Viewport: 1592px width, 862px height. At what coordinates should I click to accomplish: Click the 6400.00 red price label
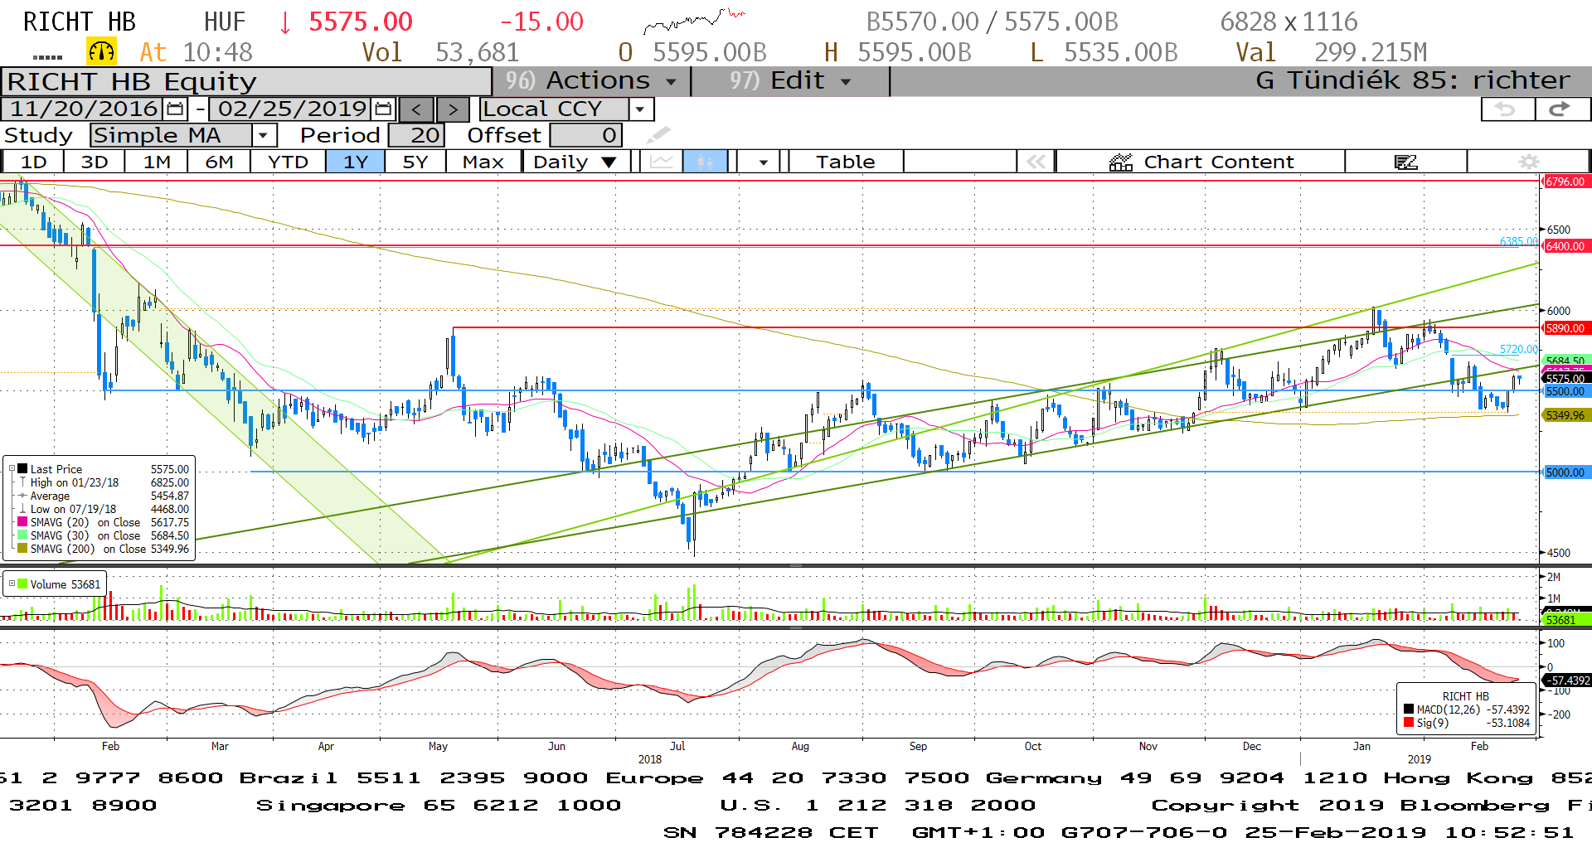[1565, 246]
